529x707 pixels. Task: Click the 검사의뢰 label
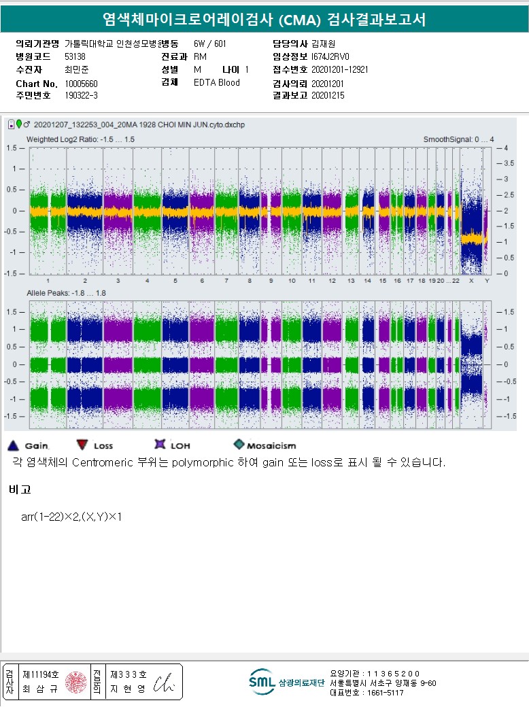[290, 84]
